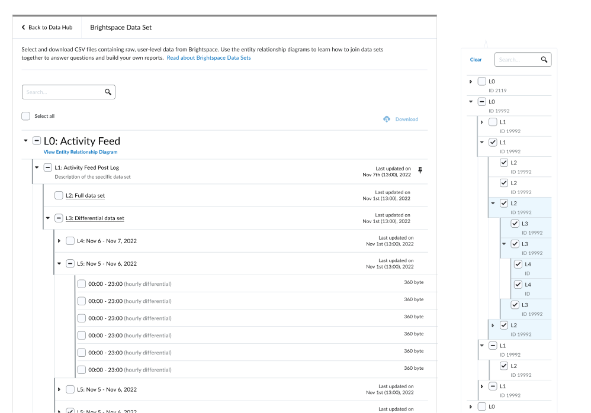Focus the main Search field
Viewport: 591px width, 413px height.
[x=69, y=92]
